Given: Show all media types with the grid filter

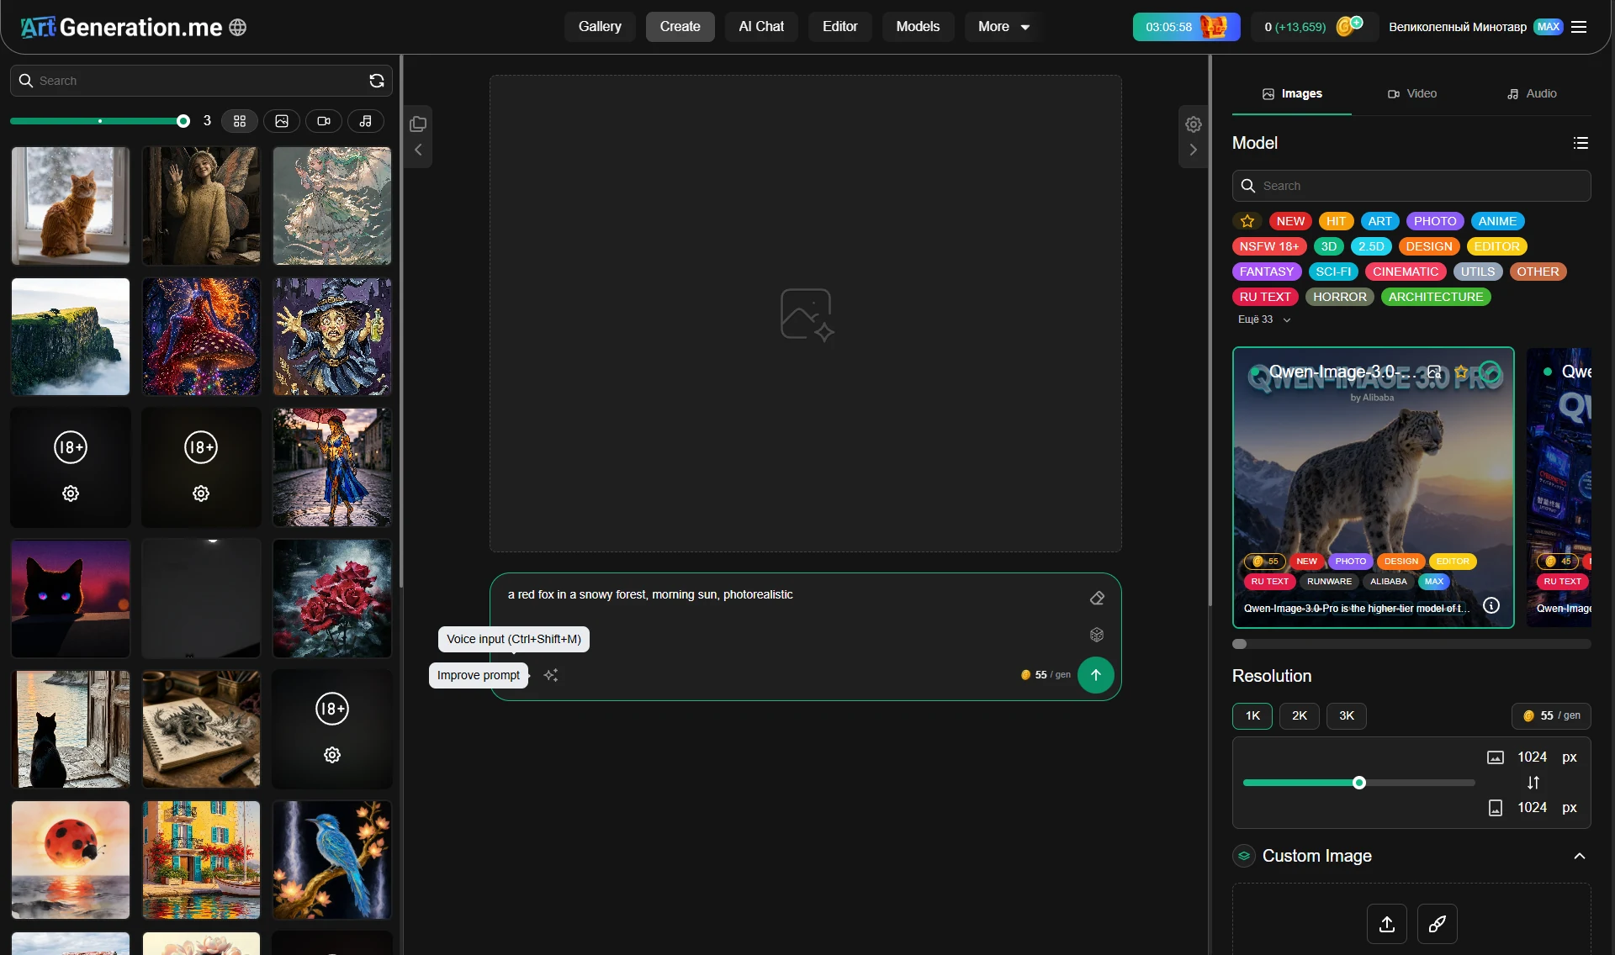Looking at the screenshot, I should pyautogui.click(x=240, y=121).
